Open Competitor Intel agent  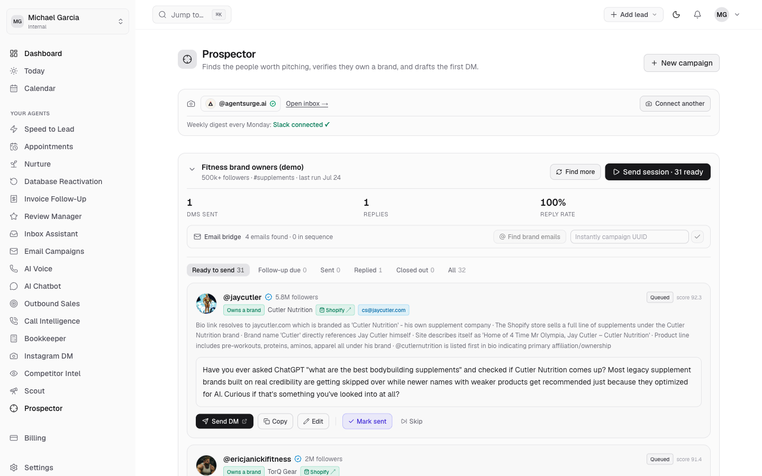tap(68, 373)
